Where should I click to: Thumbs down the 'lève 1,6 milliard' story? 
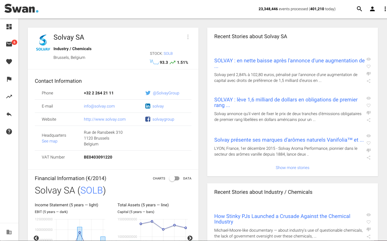(369, 113)
